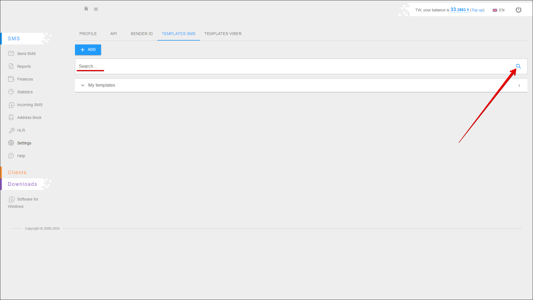Toggle the hamburger menu icon

point(96,9)
